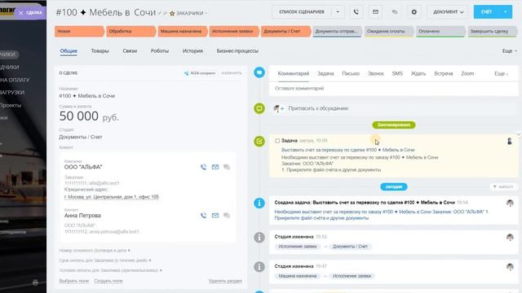
Task: Tick the Задача completion checkbox
Action: click(x=277, y=141)
